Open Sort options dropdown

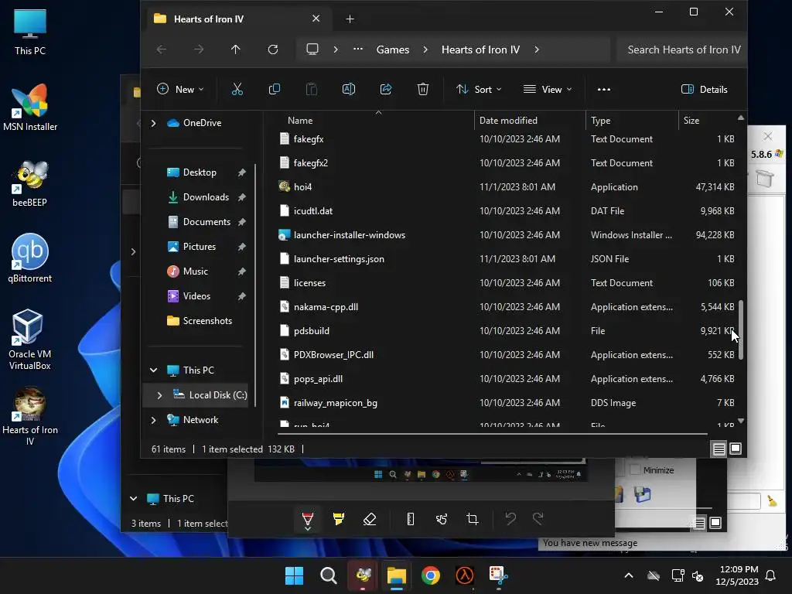(x=479, y=90)
